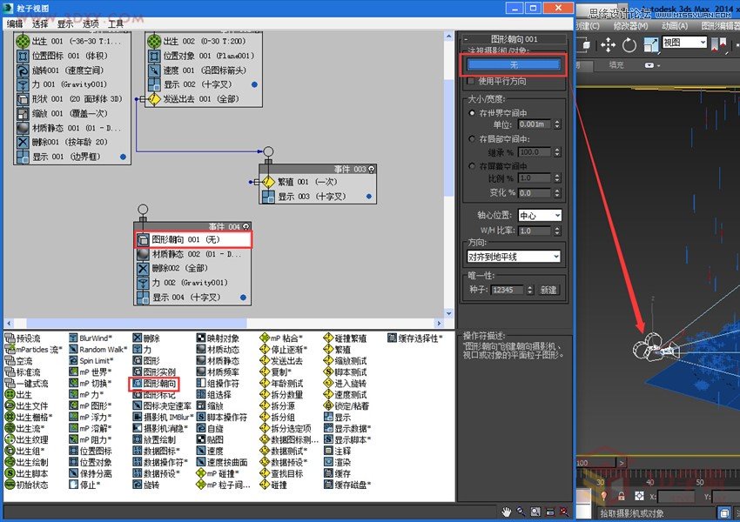
Task: Activate the zoom tool in Particle View
Action: click(x=521, y=512)
